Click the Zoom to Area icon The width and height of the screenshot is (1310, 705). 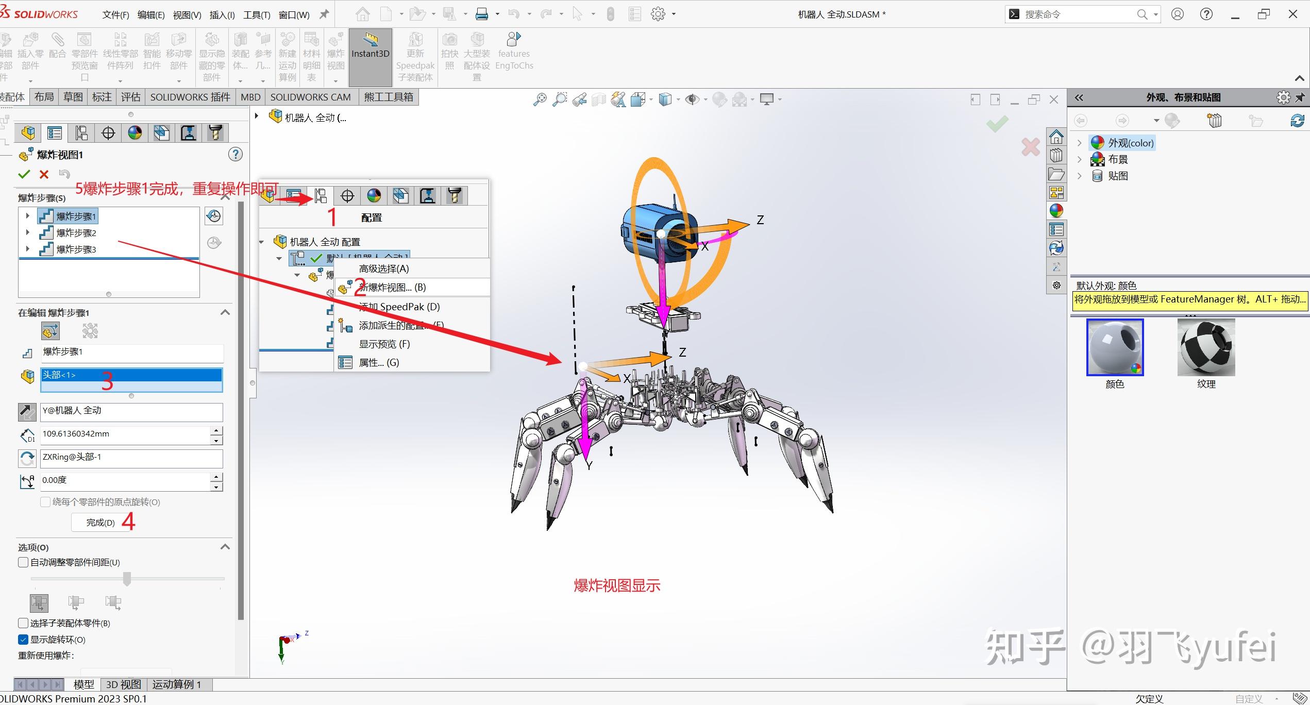[x=559, y=99]
